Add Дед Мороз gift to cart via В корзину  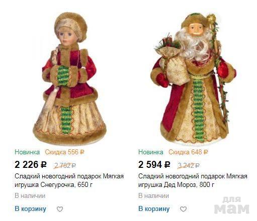point(154,209)
